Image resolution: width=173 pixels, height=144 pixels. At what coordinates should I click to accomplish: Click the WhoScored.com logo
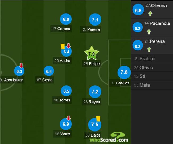click(109, 137)
